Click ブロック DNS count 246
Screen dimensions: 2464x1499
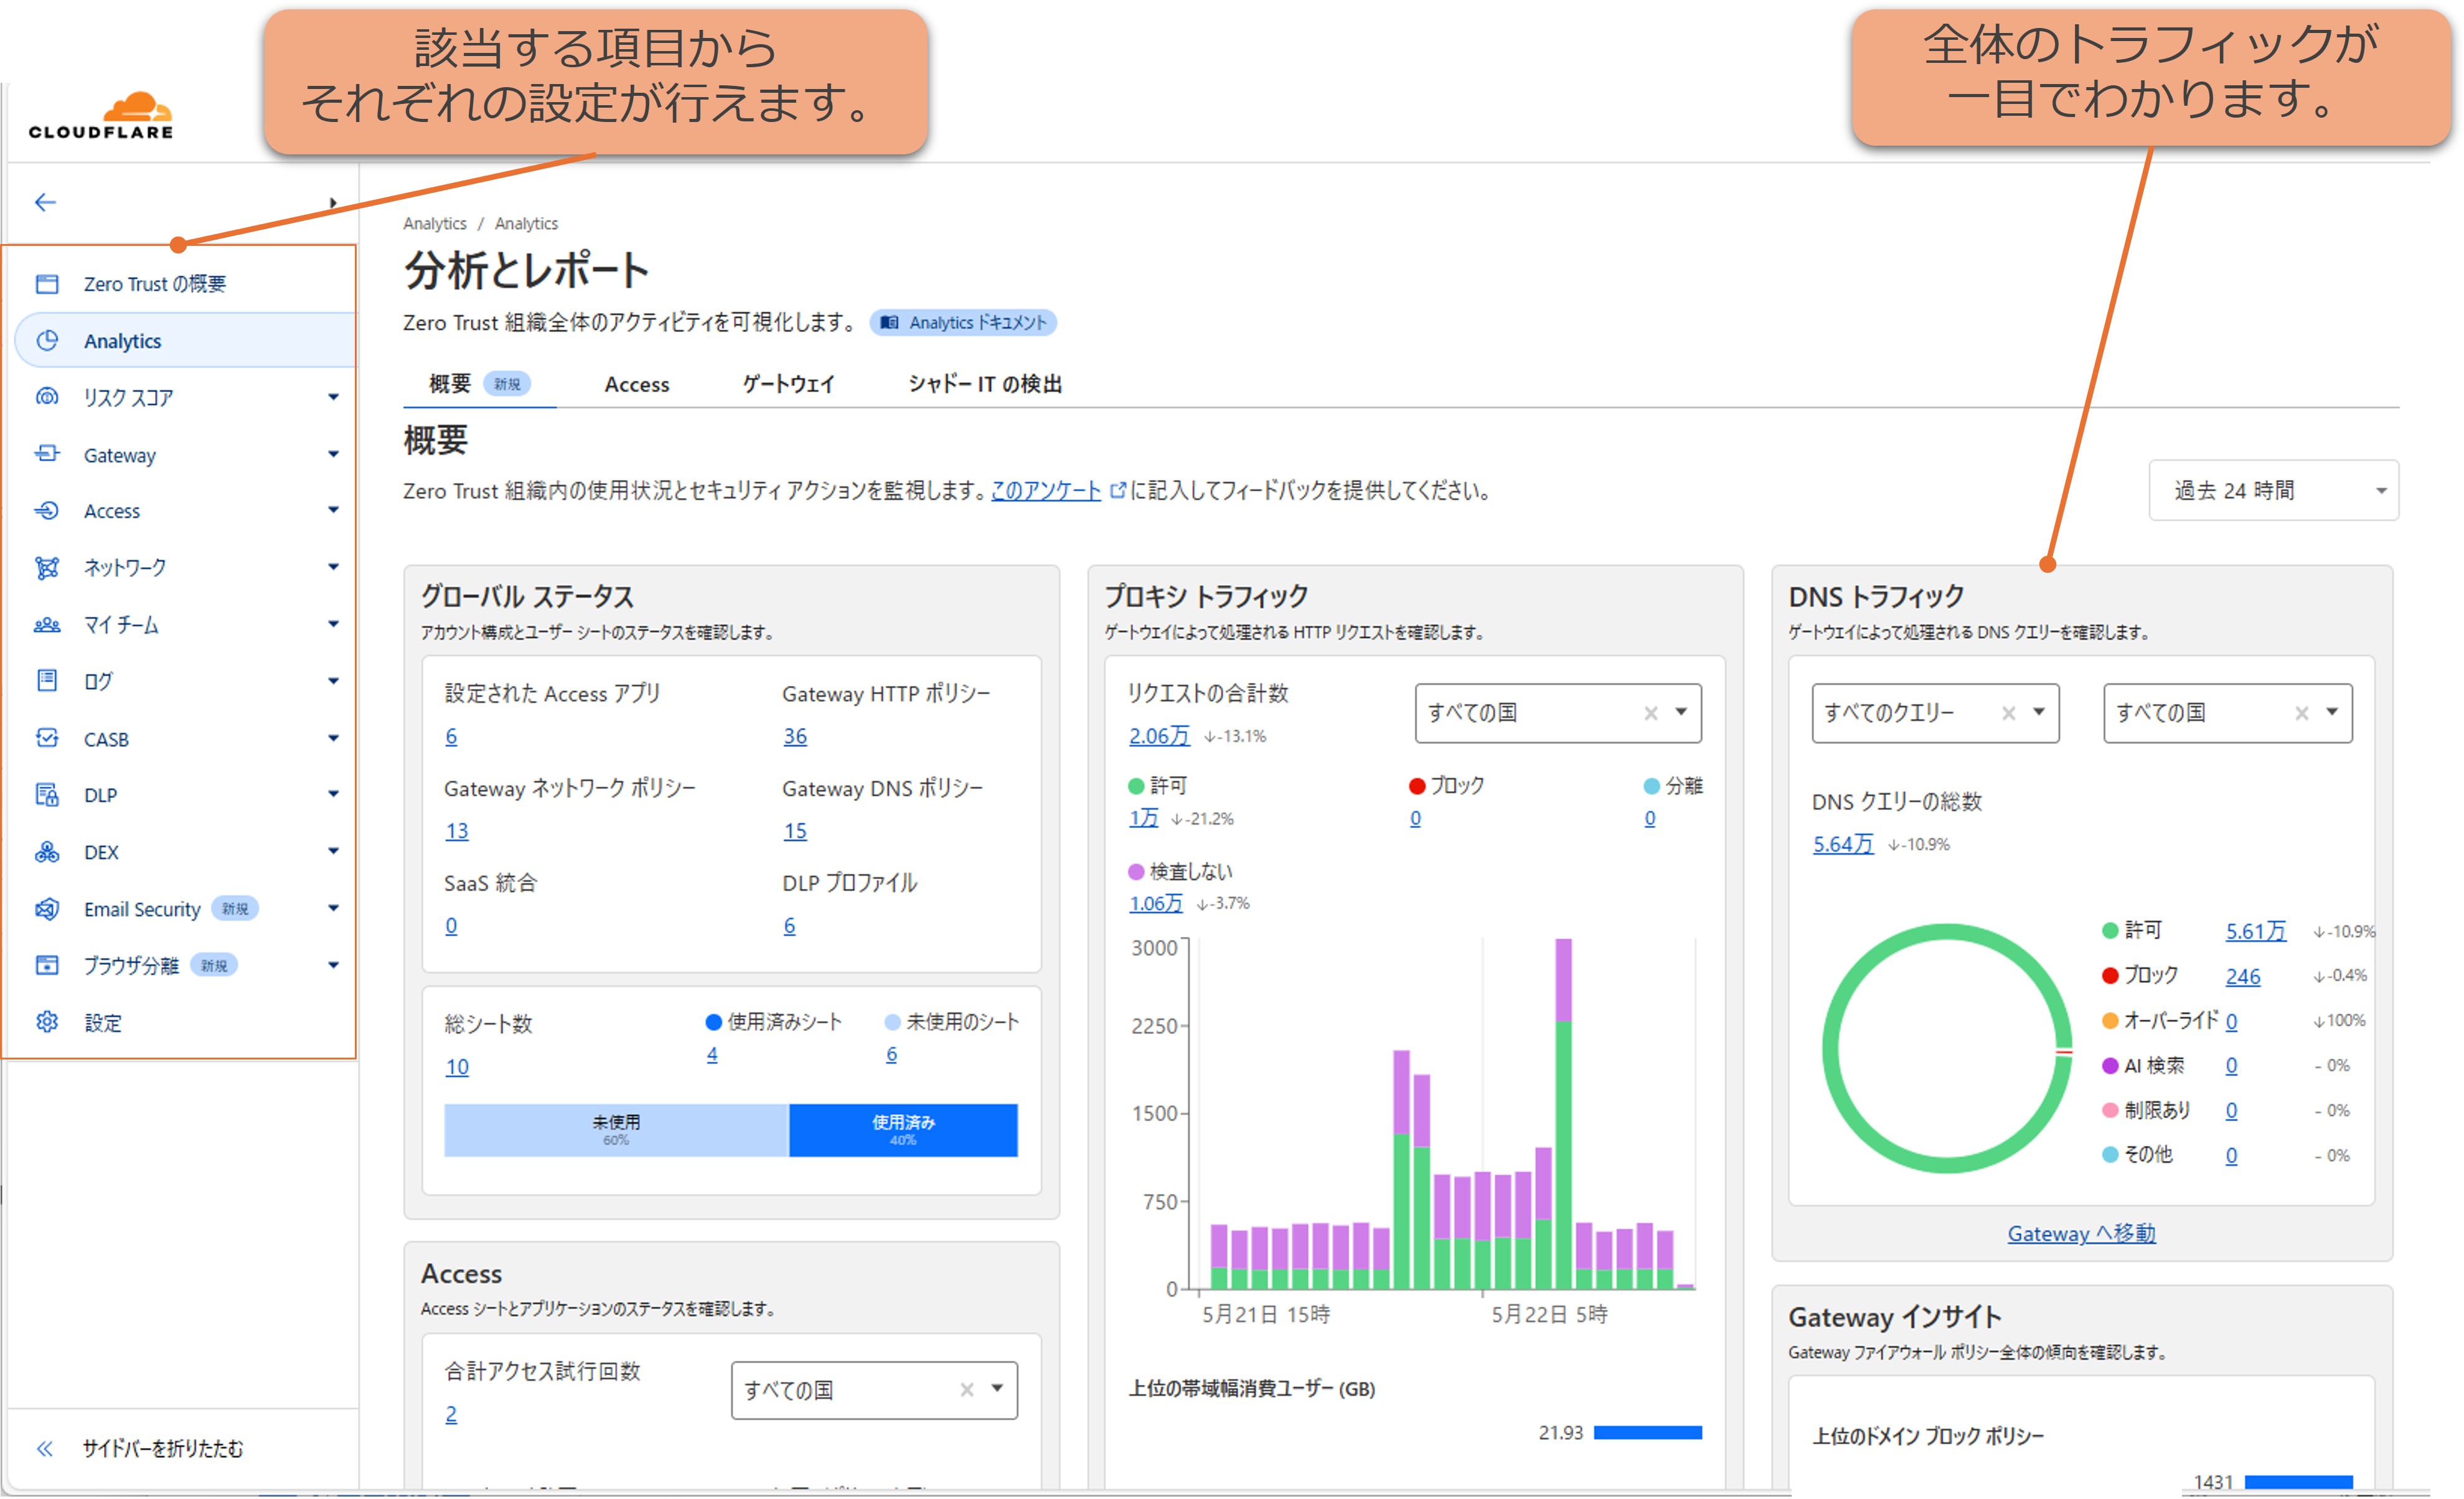(2243, 977)
